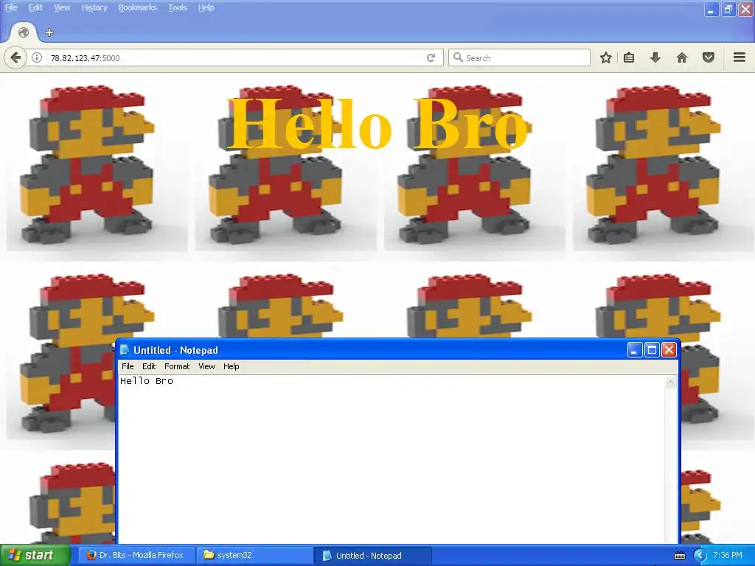The height and width of the screenshot is (566, 755).
Task: Reload the page with refresh icon
Action: [431, 57]
